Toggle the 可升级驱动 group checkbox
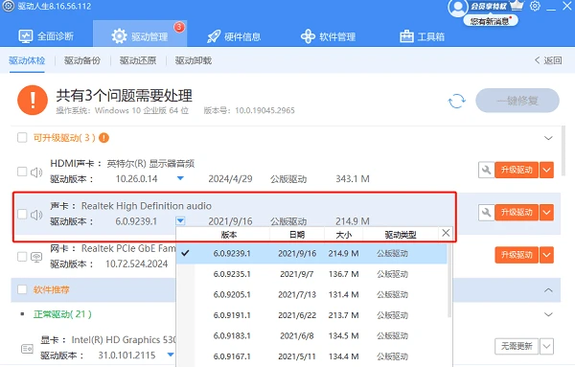The height and width of the screenshot is (367, 575). [x=22, y=137]
